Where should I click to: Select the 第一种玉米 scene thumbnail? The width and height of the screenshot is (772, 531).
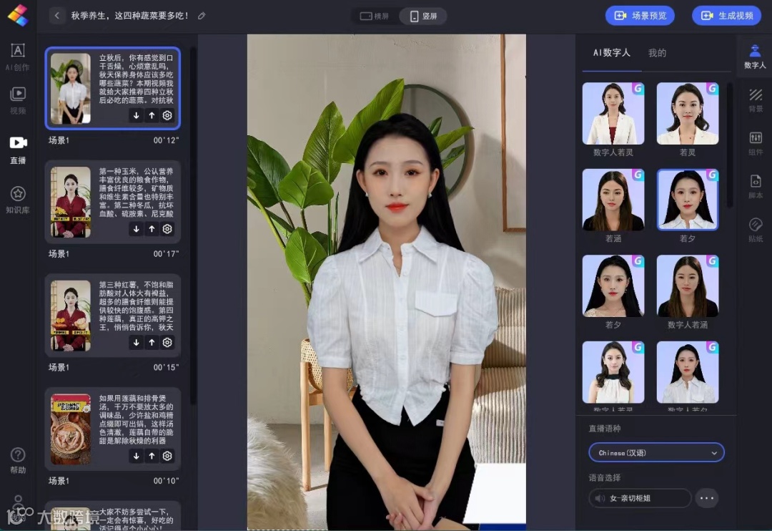(x=71, y=202)
